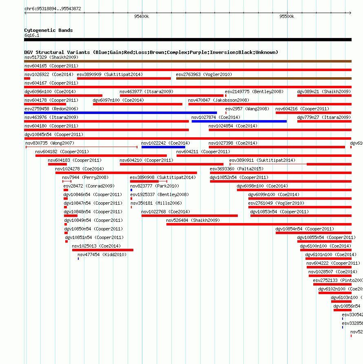Open the esv2957 (Wang2008) variant

coord(247,109)
